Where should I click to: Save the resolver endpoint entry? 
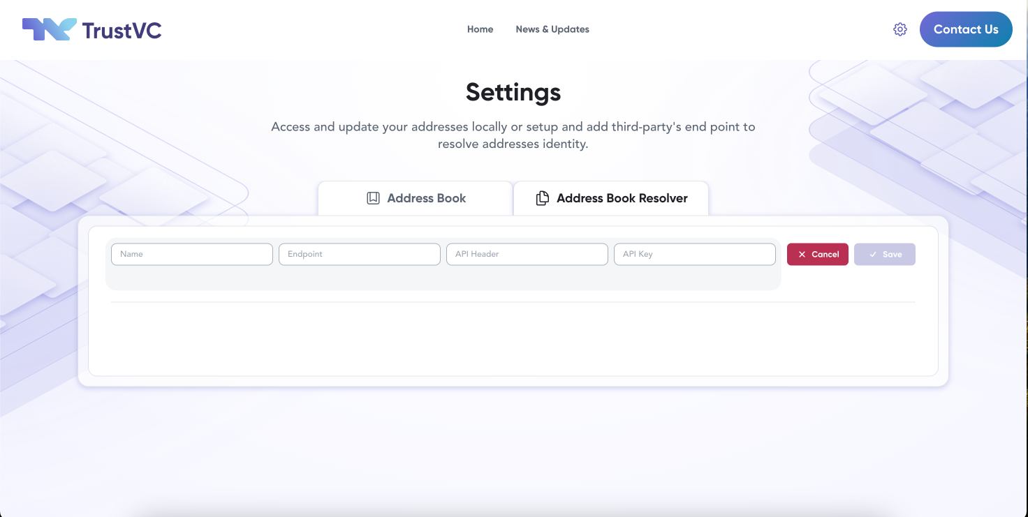[885, 255]
